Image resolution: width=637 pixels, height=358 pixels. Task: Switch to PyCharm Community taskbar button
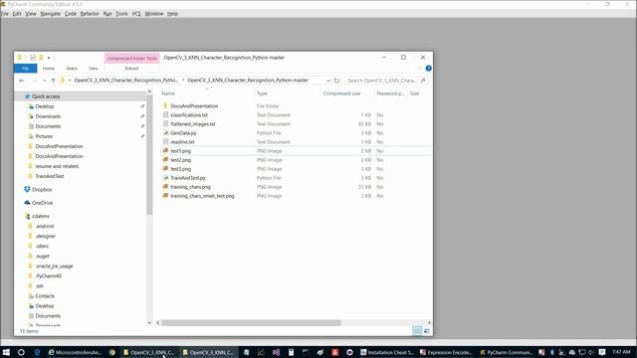pos(506,352)
